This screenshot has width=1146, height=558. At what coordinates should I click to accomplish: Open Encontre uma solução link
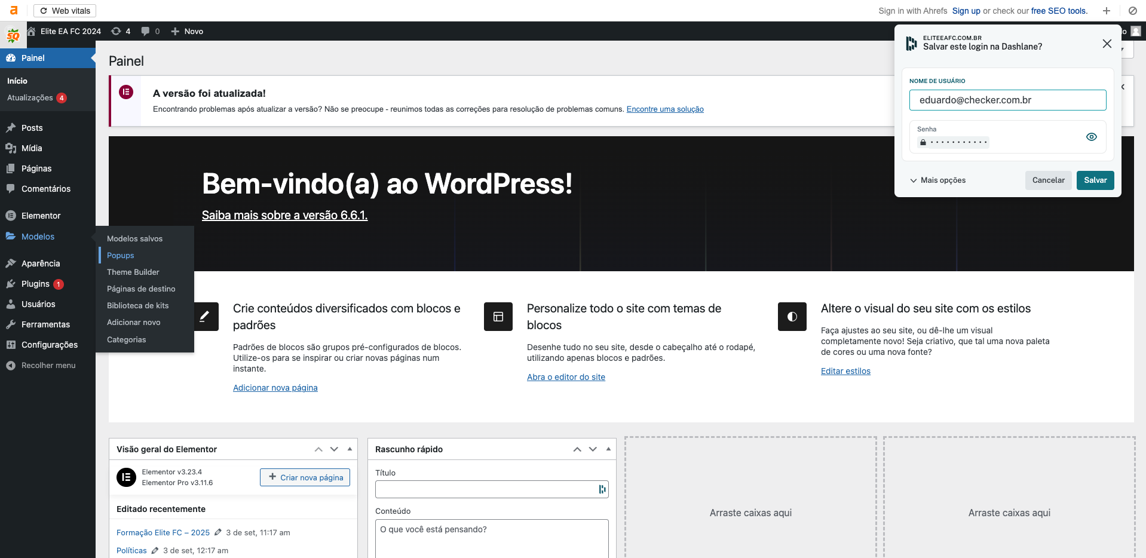[x=665, y=109]
